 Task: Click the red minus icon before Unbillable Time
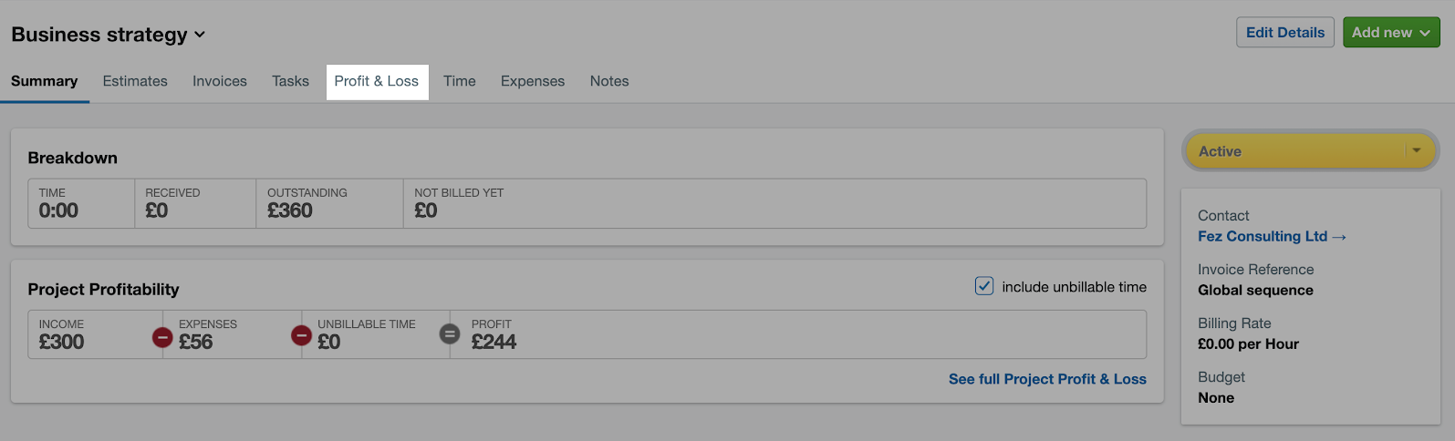pyautogui.click(x=301, y=335)
